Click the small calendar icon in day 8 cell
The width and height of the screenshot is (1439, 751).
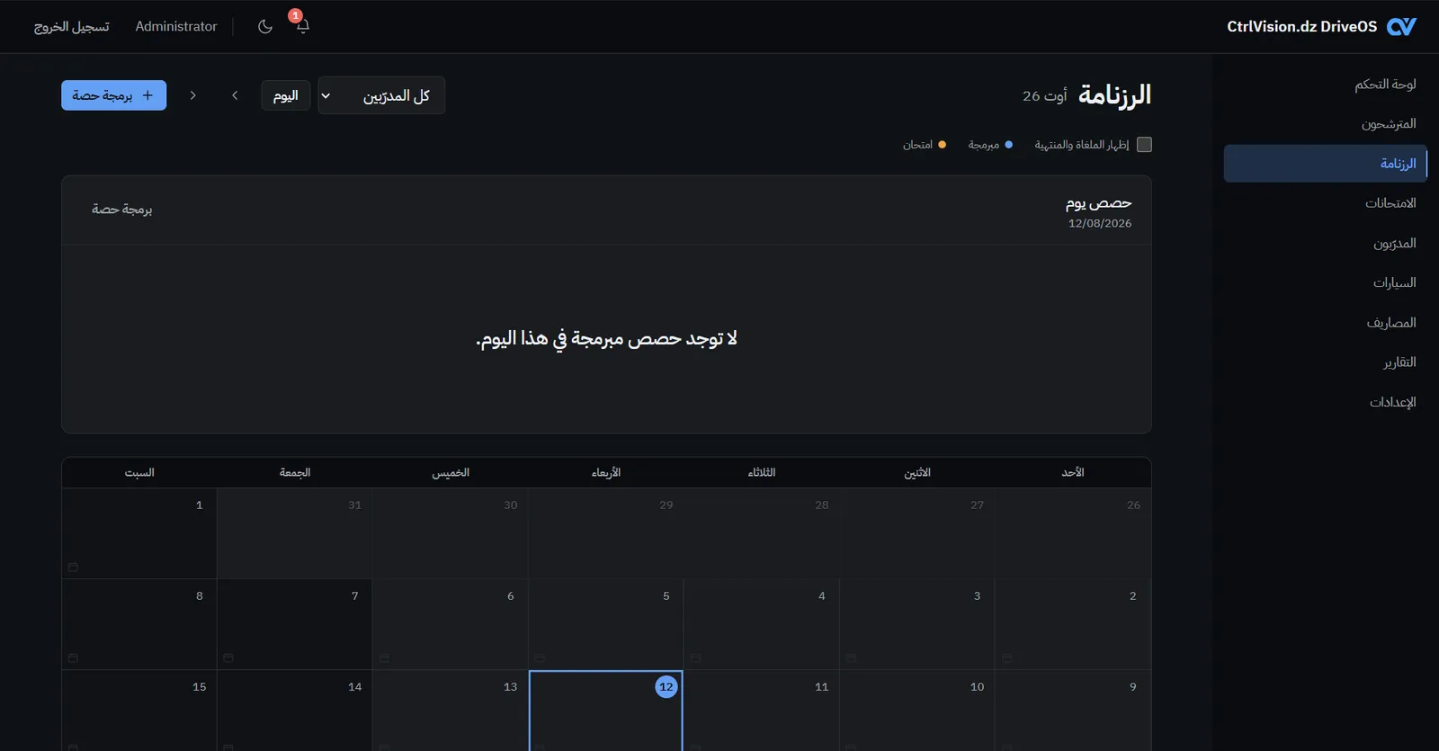(73, 658)
